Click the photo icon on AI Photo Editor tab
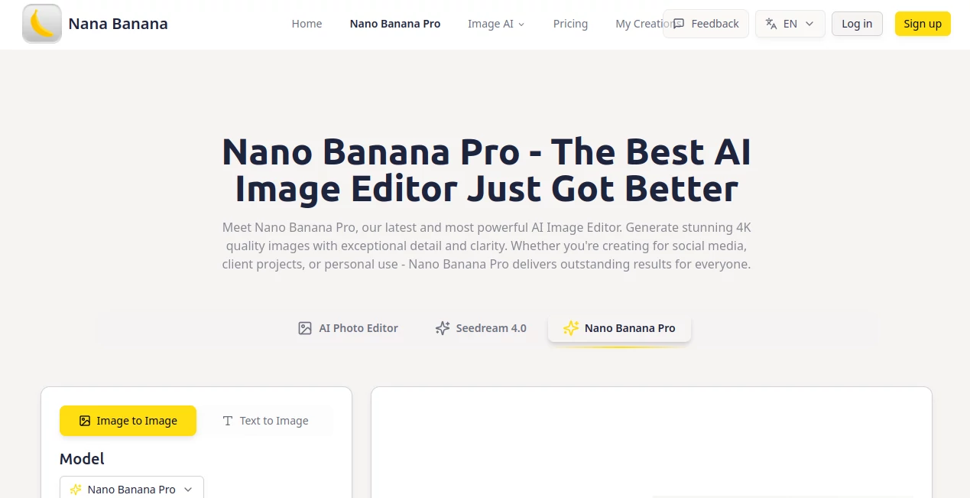The width and height of the screenshot is (970, 498). pyautogui.click(x=305, y=327)
